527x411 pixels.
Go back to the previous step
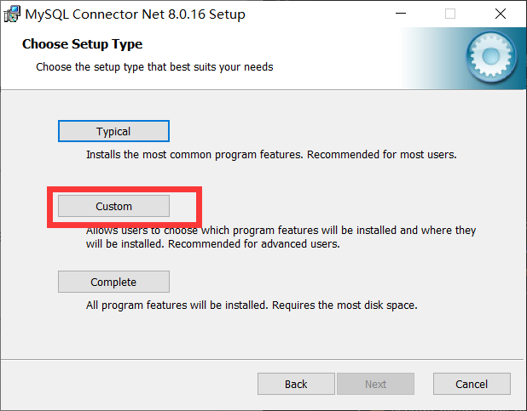[x=296, y=384]
